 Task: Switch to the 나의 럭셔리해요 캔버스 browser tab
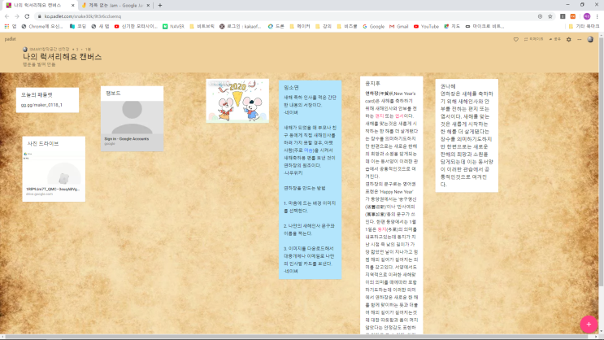(x=37, y=6)
